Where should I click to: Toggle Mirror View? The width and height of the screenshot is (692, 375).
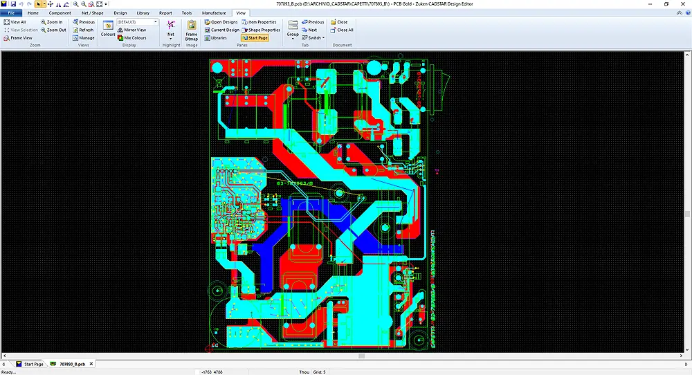tap(132, 30)
